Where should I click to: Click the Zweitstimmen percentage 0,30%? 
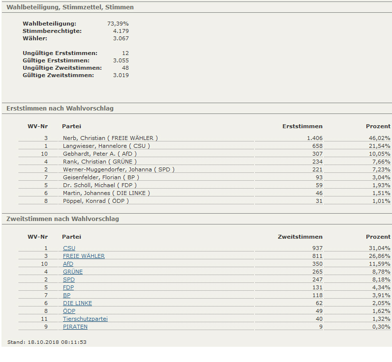(381, 327)
